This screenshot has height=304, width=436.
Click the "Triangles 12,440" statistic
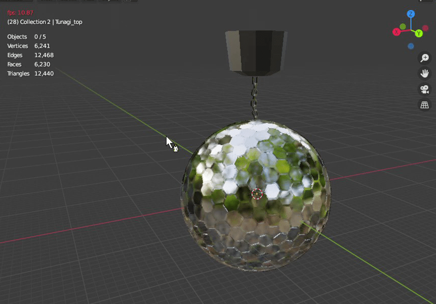click(x=30, y=73)
